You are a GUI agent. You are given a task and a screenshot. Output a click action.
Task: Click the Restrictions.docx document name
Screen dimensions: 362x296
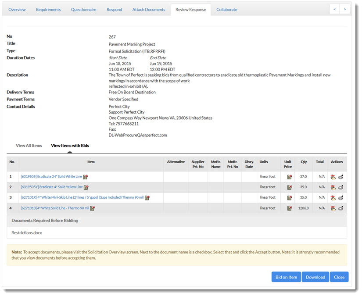tap(27, 233)
